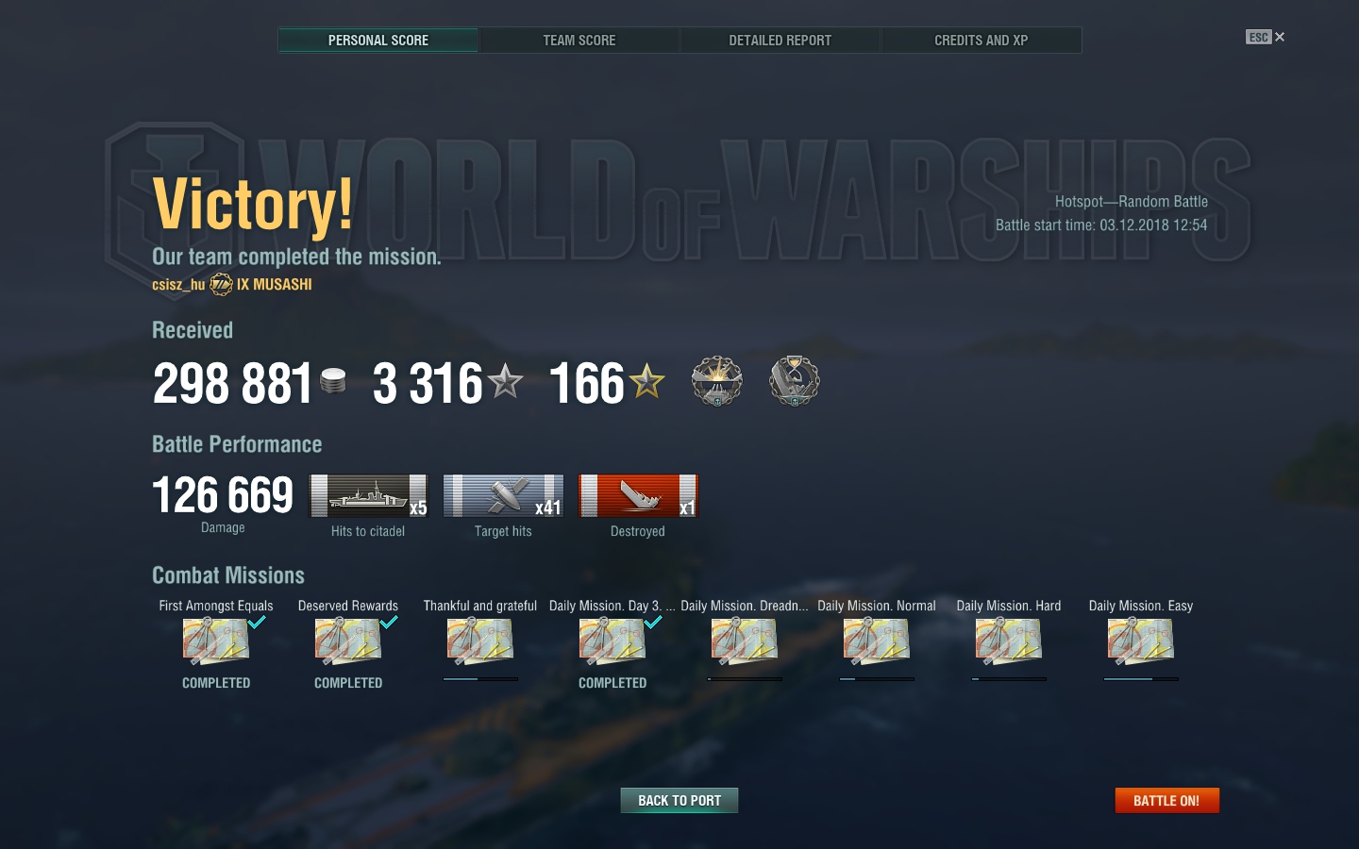
Task: Click the Hits to citadel ribbon icon
Action: coord(369,495)
